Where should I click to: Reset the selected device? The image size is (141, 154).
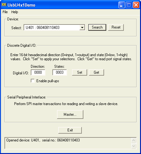point(116,27)
